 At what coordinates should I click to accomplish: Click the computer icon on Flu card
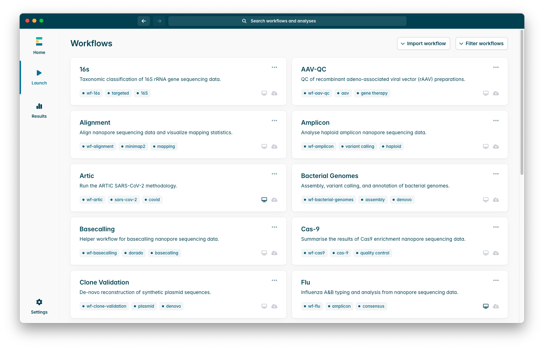tap(486, 306)
